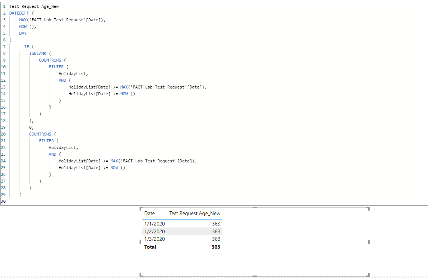Click the measure name on line 1
428x280 pixels.
coord(34,6)
